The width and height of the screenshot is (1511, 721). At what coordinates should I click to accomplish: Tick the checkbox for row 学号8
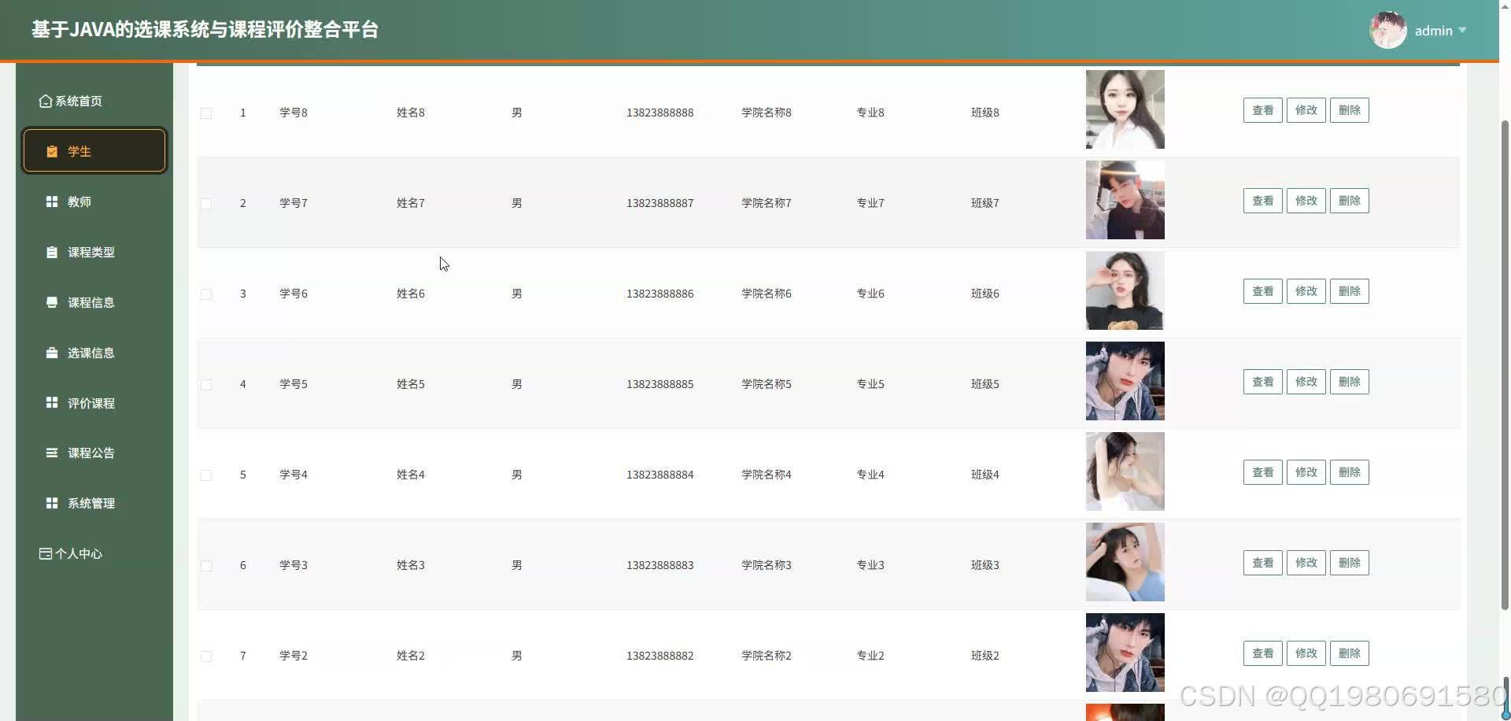pos(206,113)
